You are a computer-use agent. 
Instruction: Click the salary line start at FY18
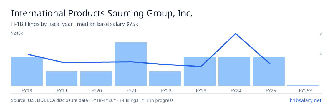[x=29, y=54]
